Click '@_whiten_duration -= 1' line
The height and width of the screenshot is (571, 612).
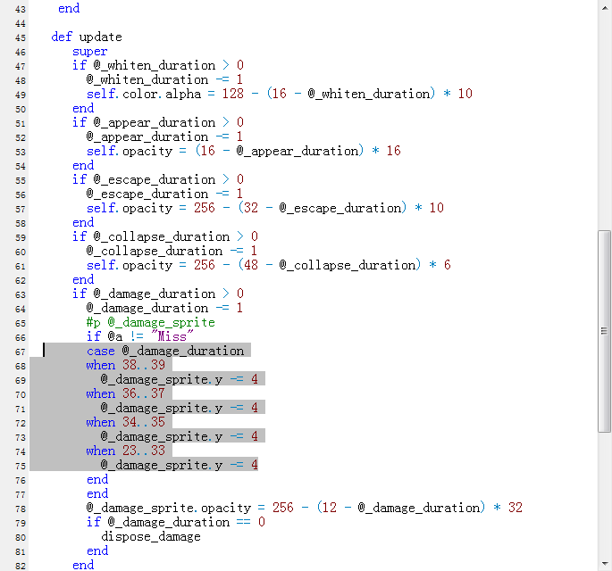(x=164, y=80)
